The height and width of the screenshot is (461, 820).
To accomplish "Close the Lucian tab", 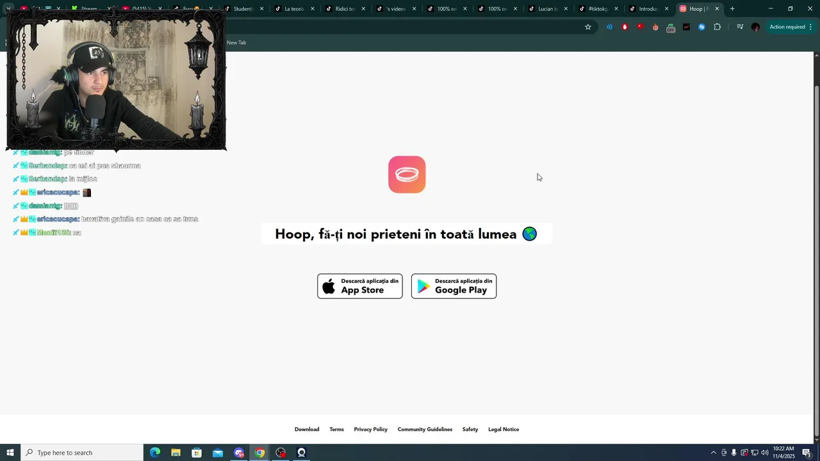I will pos(566,9).
